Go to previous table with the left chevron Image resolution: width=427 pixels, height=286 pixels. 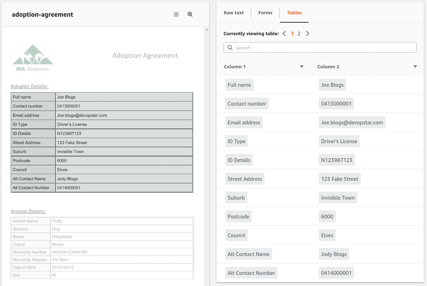(x=284, y=33)
